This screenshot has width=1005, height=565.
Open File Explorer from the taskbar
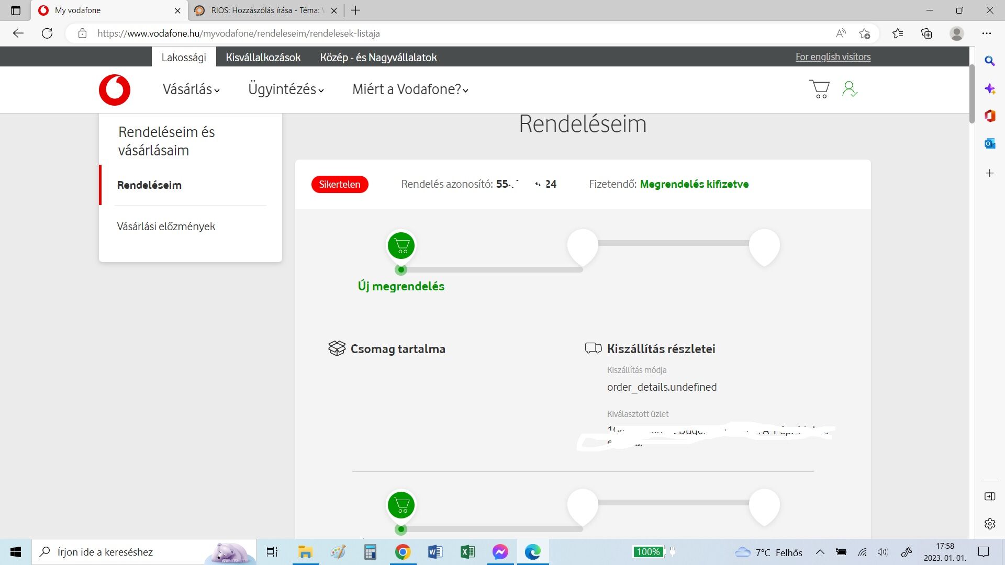[x=305, y=552]
